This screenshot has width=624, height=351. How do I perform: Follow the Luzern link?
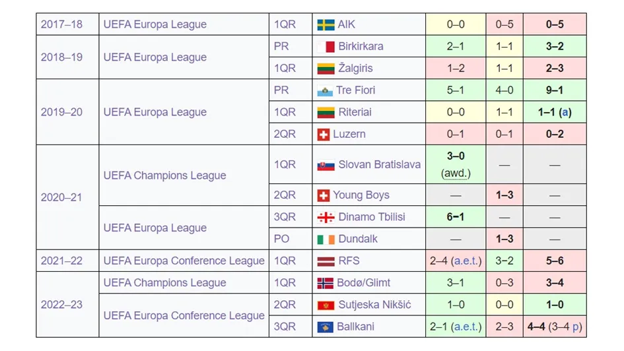[349, 134]
